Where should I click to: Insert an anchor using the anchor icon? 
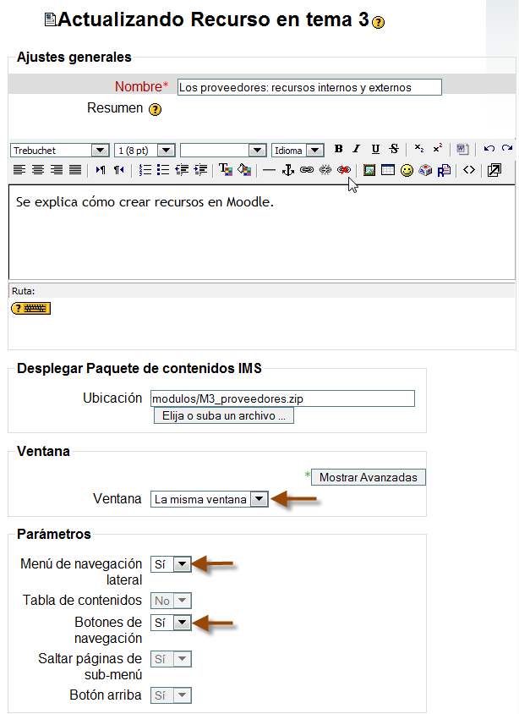tap(287, 170)
